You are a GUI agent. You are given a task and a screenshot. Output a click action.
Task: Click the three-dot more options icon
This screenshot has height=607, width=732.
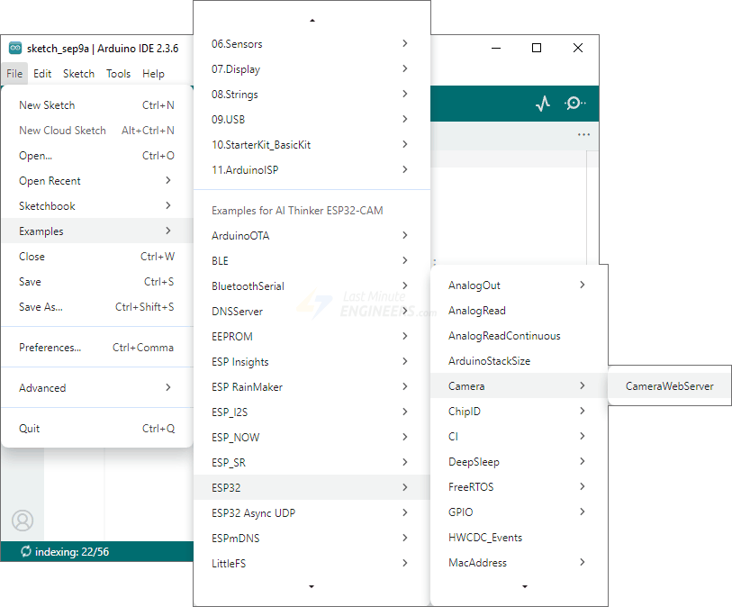583,135
